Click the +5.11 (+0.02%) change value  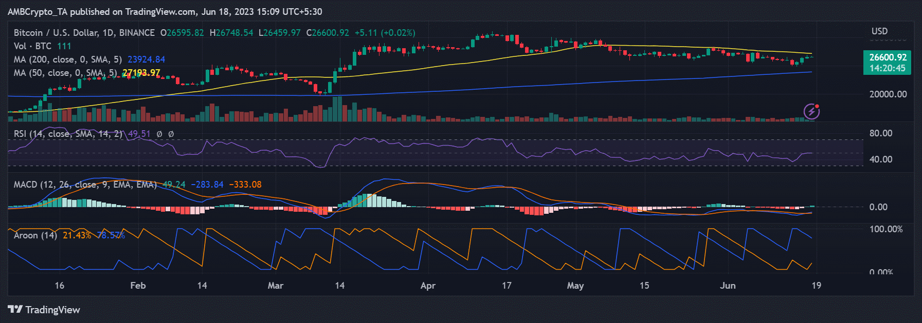tap(385, 33)
